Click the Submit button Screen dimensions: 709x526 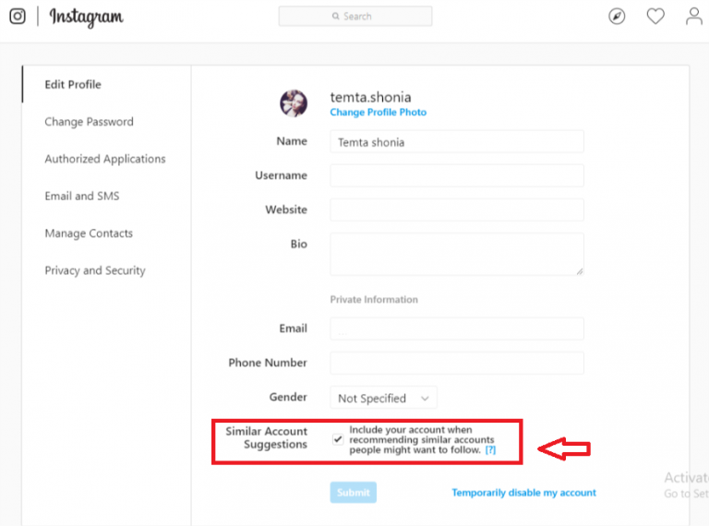354,492
